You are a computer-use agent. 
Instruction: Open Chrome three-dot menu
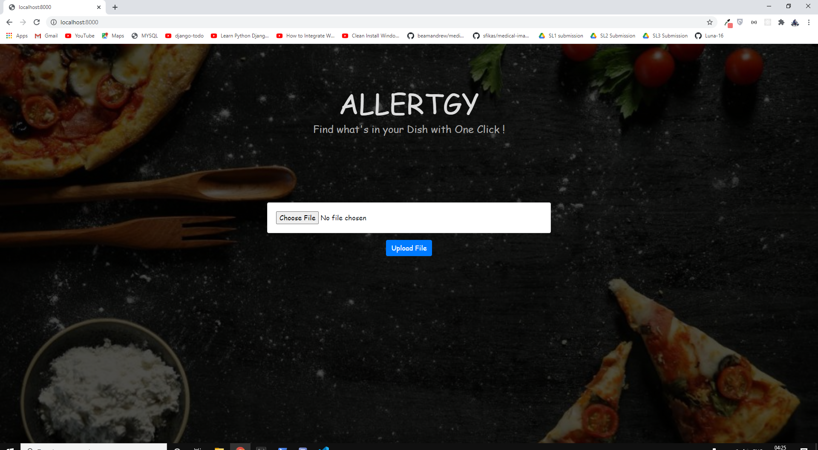[809, 22]
